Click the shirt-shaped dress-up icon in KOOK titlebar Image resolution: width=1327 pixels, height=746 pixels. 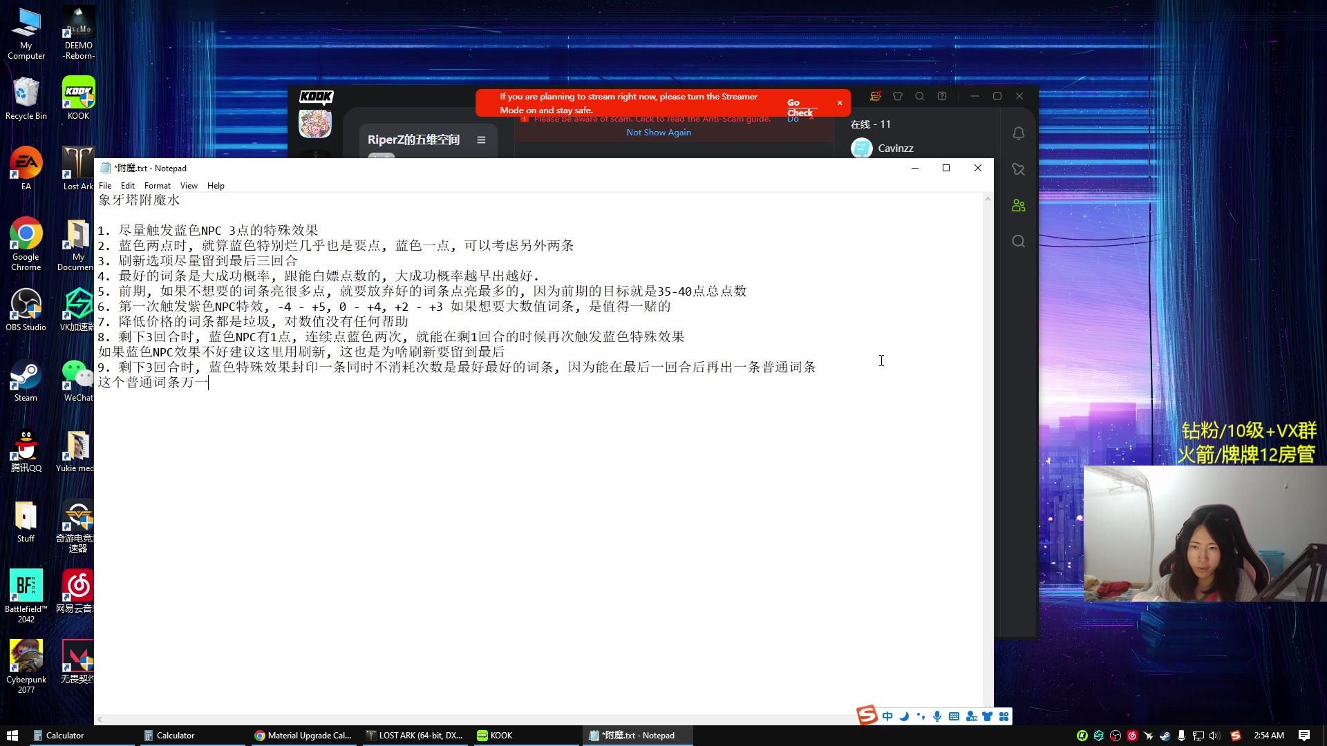[897, 96]
